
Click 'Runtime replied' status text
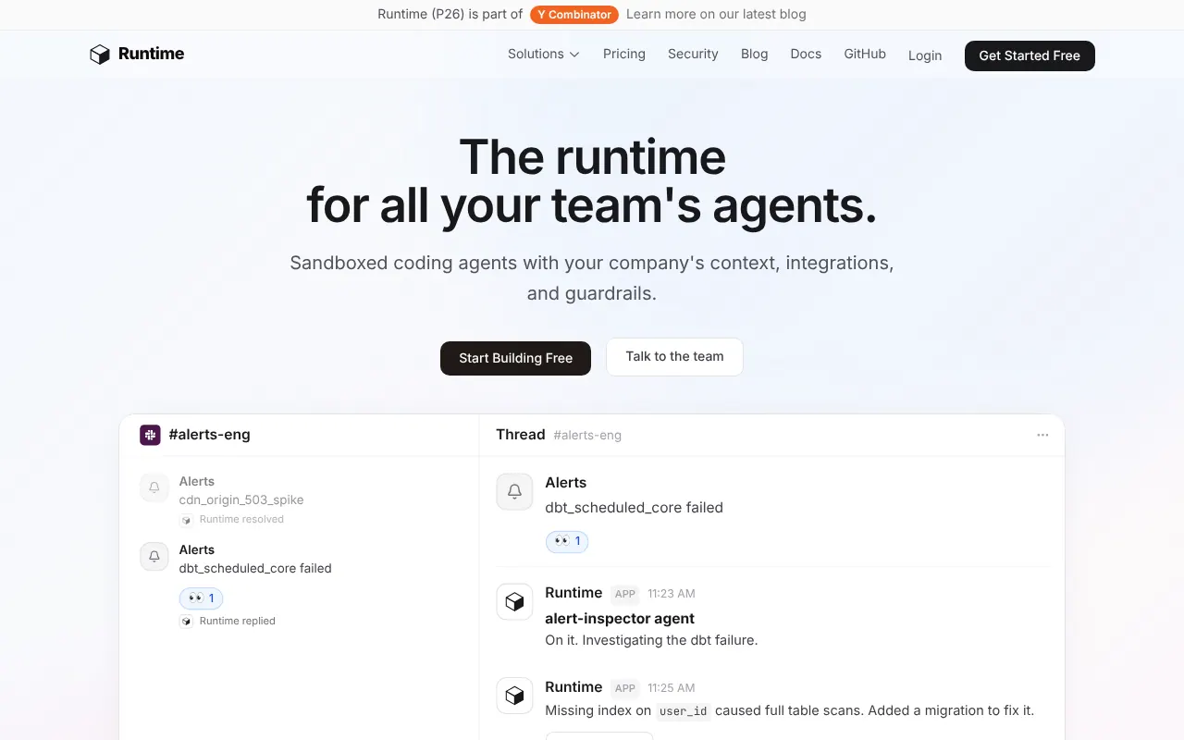point(238,622)
